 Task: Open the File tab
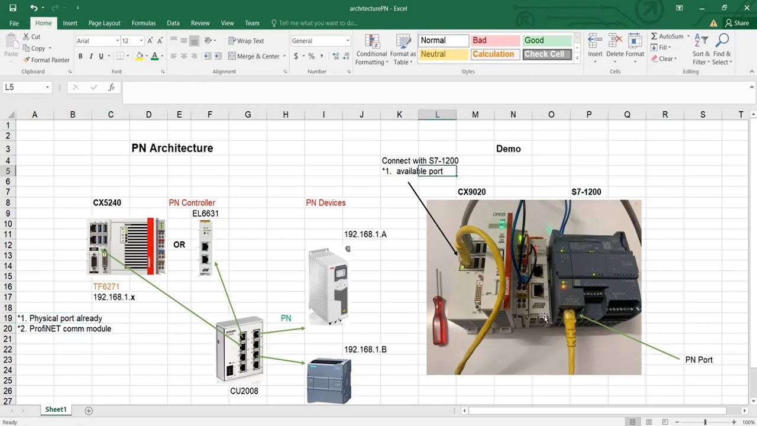14,23
